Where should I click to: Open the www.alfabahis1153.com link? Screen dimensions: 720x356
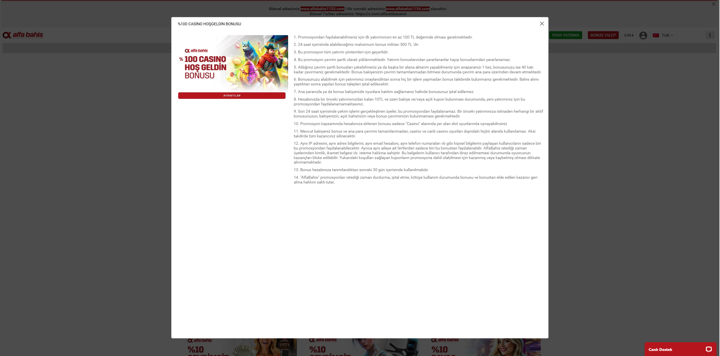(x=322, y=9)
